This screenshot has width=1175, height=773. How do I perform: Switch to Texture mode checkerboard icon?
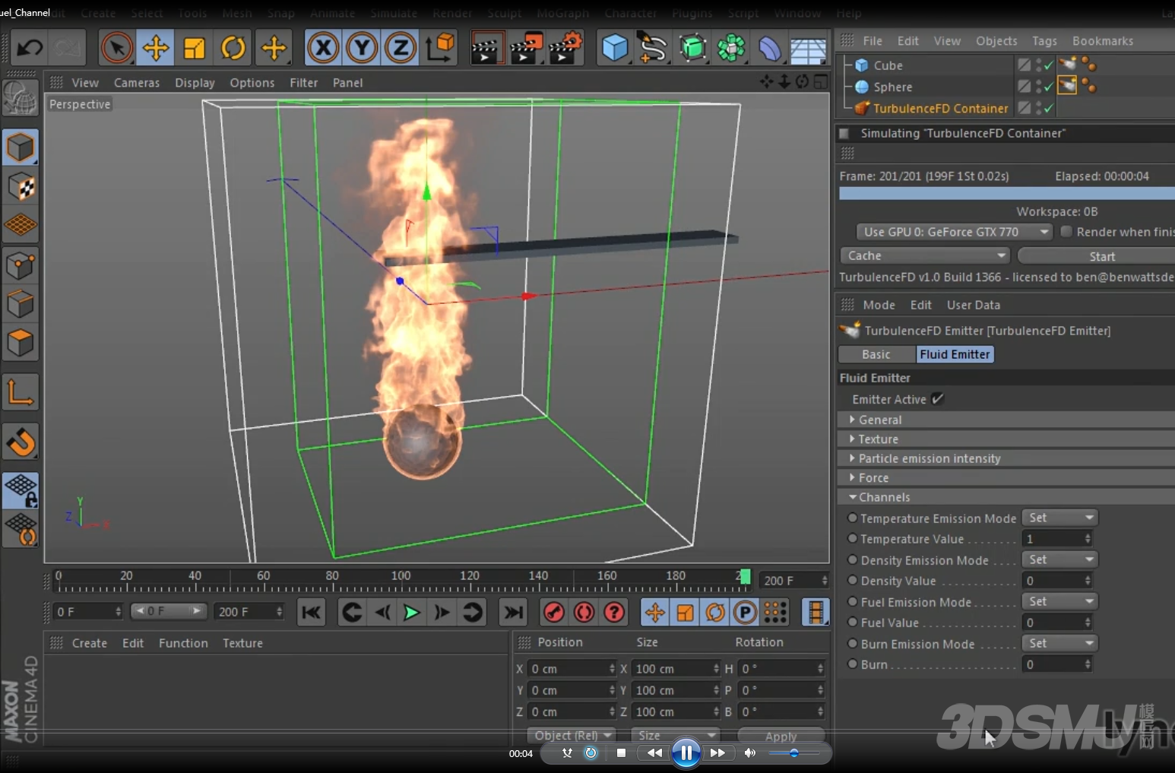pyautogui.click(x=21, y=186)
